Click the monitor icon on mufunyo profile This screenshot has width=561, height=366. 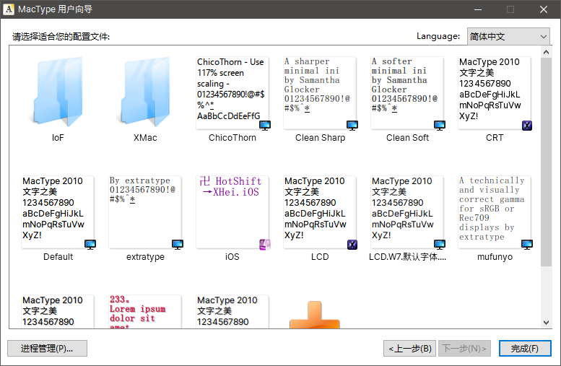click(x=527, y=244)
